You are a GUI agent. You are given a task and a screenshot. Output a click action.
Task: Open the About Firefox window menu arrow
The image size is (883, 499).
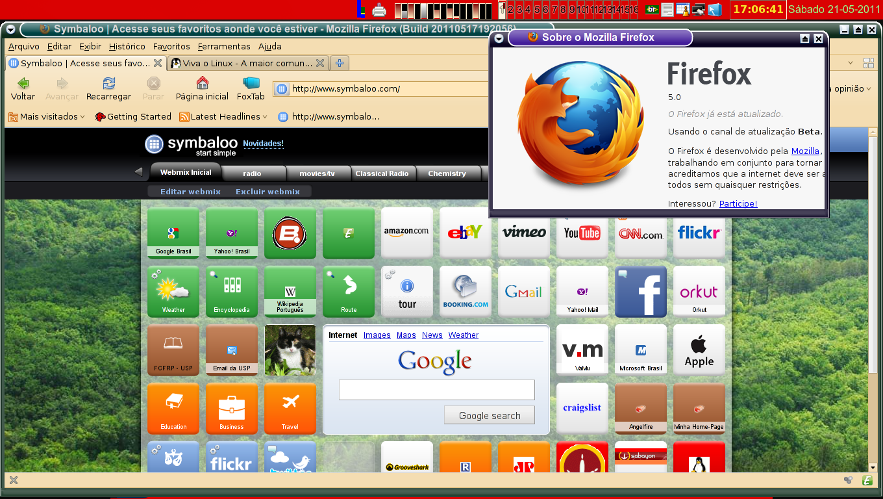499,38
